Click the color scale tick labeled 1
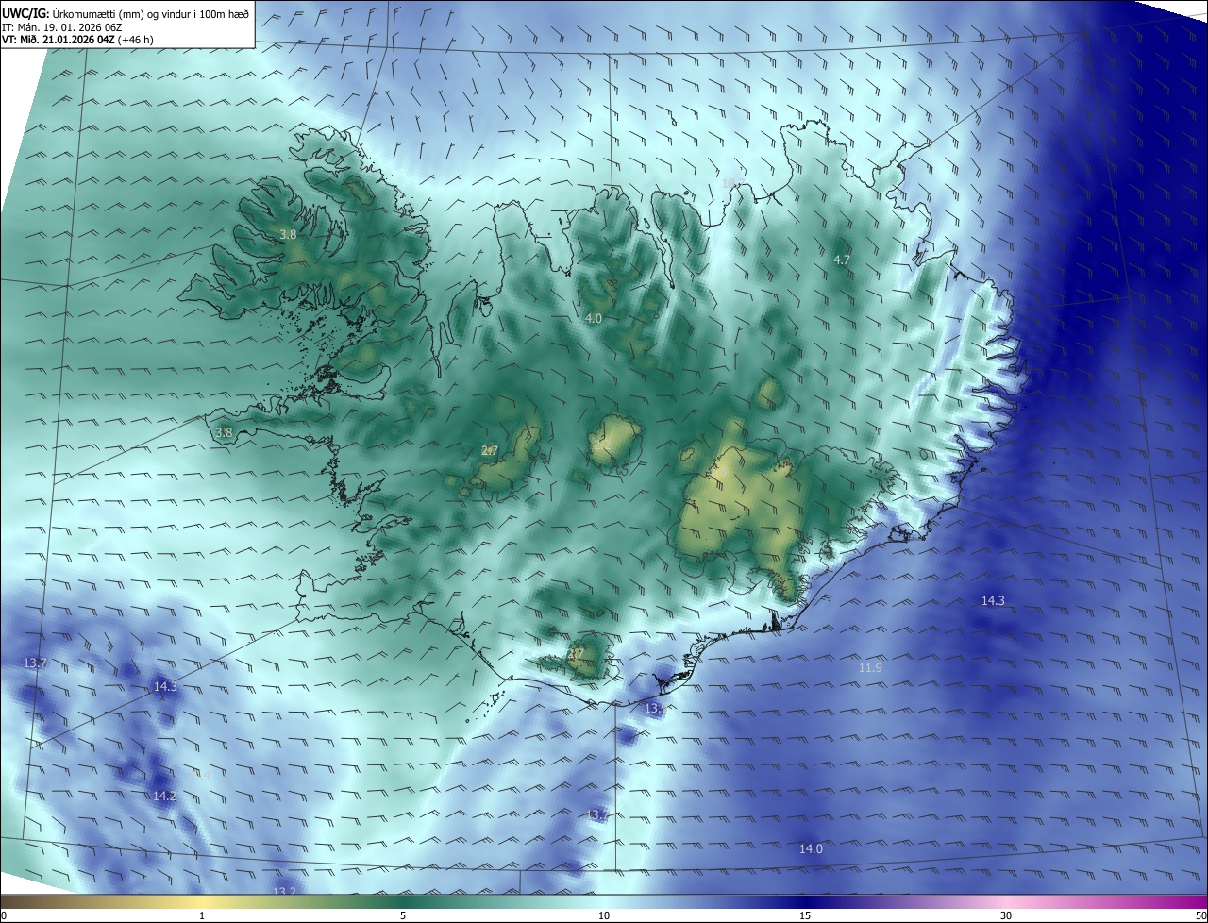The width and height of the screenshot is (1208, 923). (x=202, y=916)
